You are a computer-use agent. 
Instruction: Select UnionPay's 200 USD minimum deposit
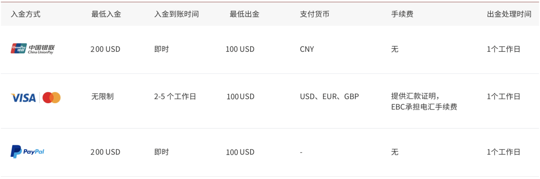105,49
